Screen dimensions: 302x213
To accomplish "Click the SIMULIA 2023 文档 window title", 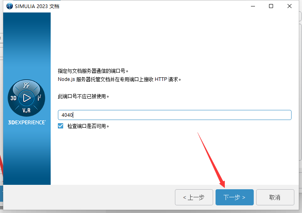I will 37,6.
